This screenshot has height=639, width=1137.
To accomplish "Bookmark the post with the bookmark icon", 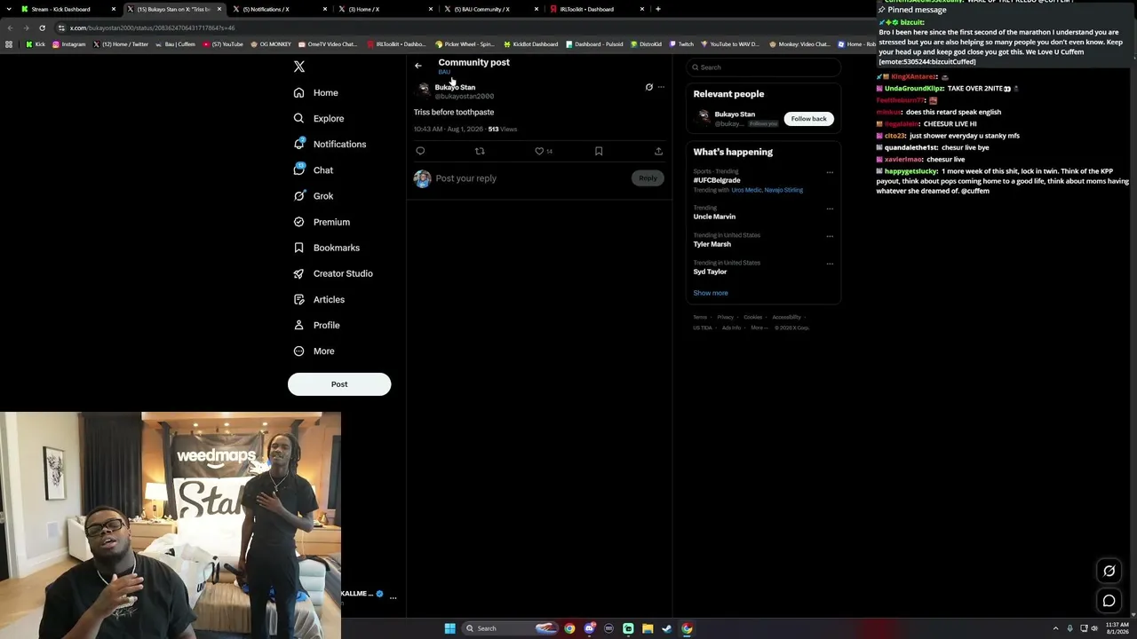I will (599, 151).
